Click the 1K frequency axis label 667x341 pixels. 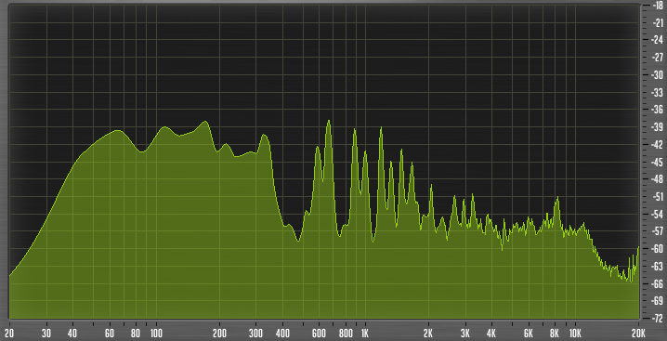[364, 333]
